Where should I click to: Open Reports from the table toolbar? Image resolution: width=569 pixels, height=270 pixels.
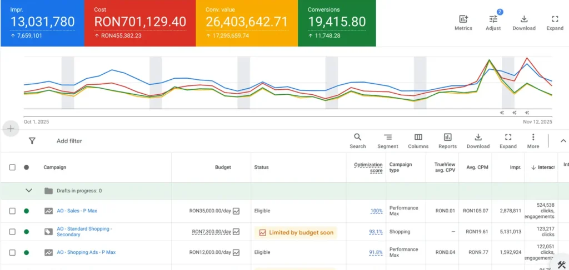click(447, 137)
